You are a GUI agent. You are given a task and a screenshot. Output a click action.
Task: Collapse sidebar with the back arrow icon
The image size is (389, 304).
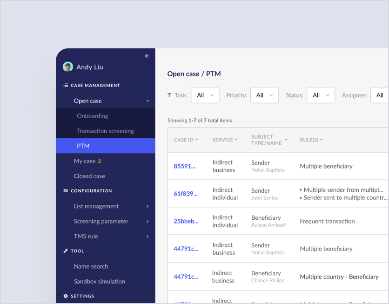pyautogui.click(x=147, y=56)
